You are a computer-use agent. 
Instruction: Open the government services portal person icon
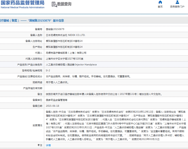(x=177, y=2)
